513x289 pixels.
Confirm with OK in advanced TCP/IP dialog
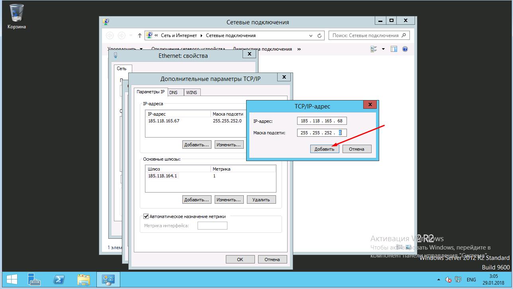[240, 259]
